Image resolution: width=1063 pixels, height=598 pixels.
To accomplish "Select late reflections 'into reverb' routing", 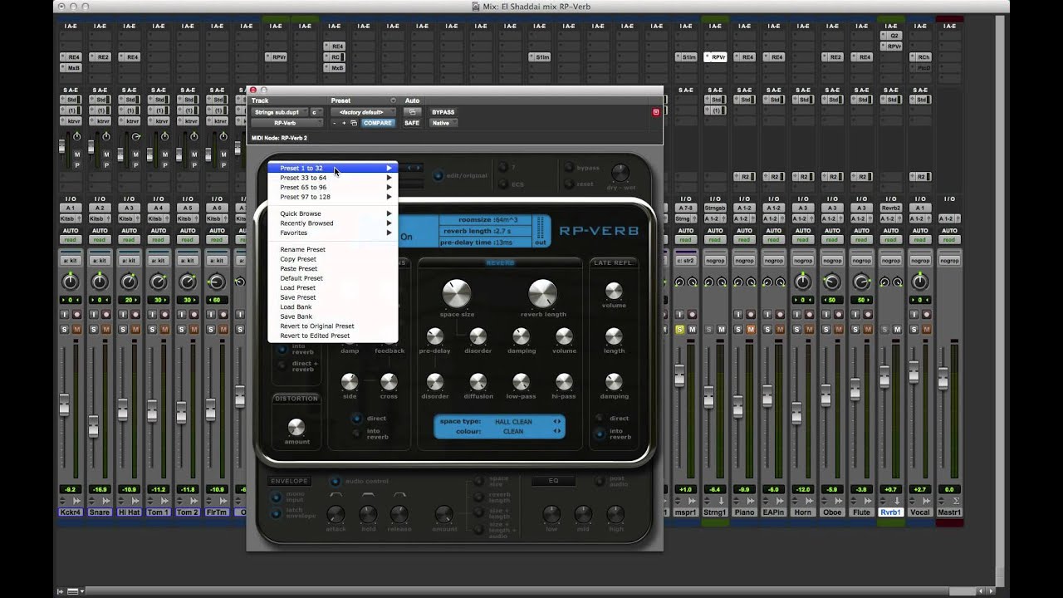I will tap(598, 434).
